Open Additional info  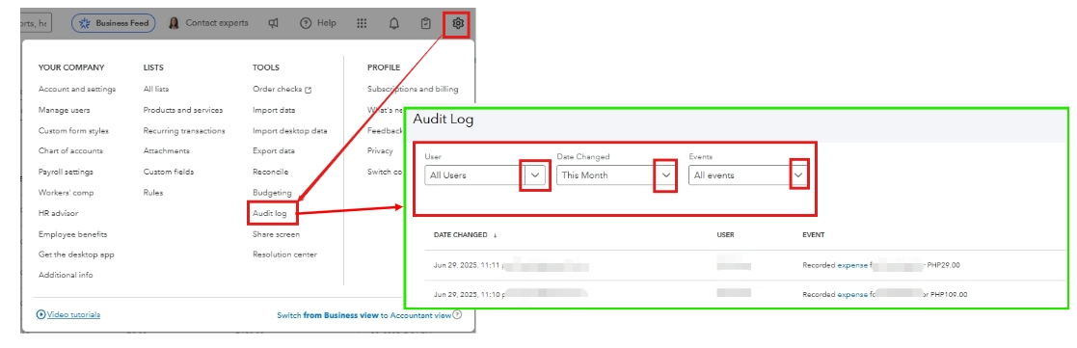coord(66,275)
